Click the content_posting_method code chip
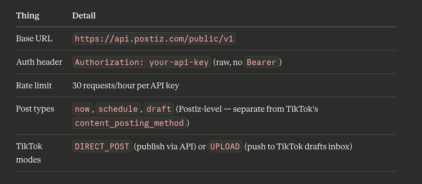 [129, 123]
